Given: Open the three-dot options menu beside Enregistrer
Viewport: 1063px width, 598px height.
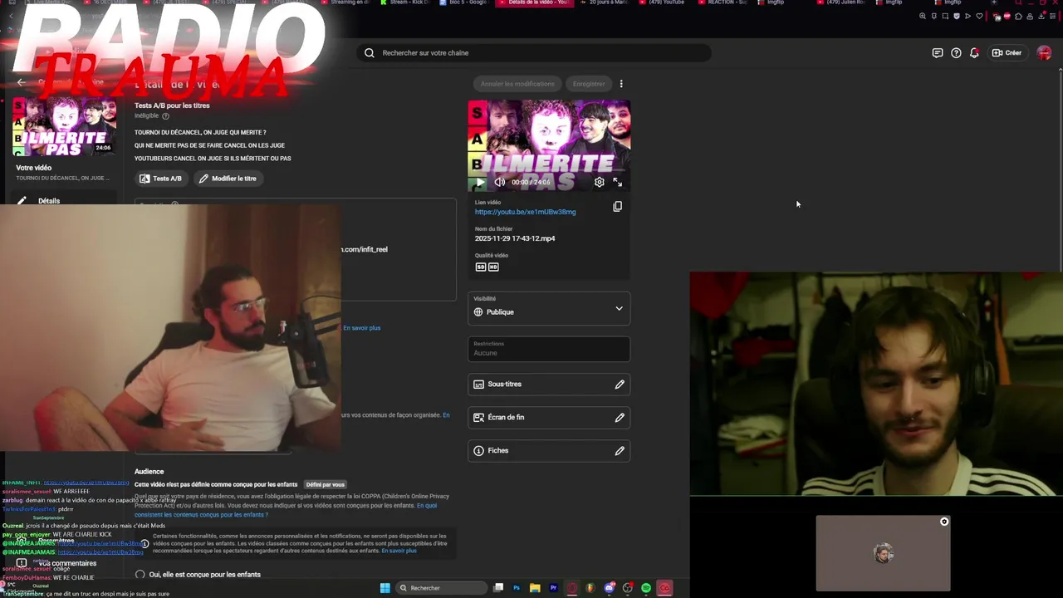Looking at the screenshot, I should point(621,84).
